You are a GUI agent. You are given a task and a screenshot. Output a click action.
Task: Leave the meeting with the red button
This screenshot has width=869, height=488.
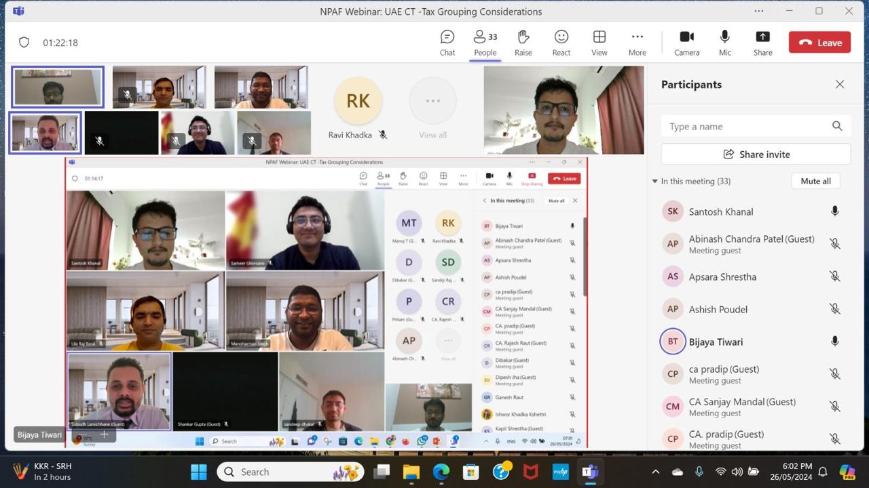coord(819,42)
